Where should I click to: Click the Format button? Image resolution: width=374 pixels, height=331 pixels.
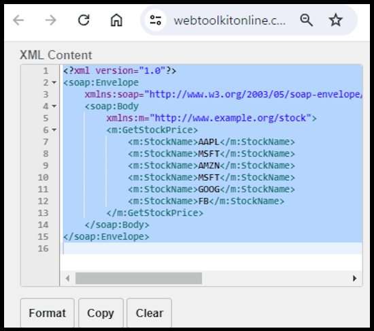(x=47, y=313)
